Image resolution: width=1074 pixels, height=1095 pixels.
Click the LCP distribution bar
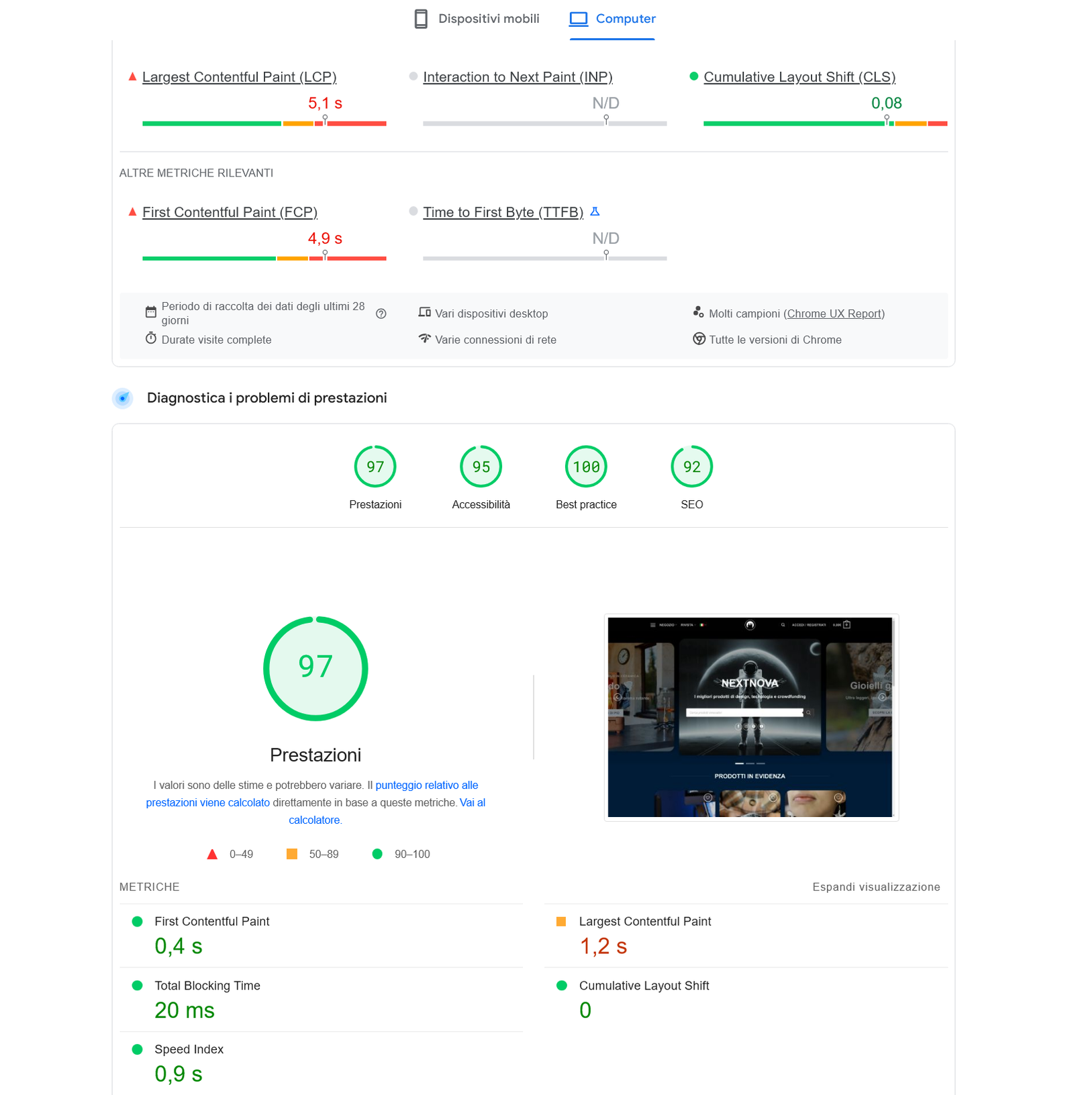pyautogui.click(x=264, y=124)
